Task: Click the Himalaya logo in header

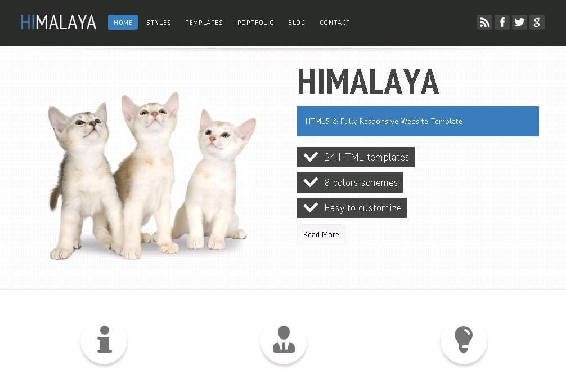Action: tap(59, 23)
